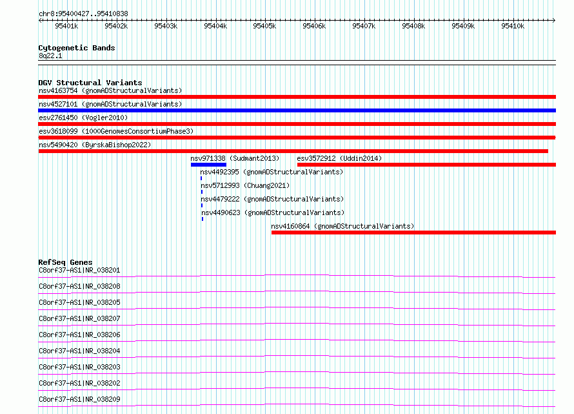Viewport: 574px width, 414px height.
Task: Click the small nsv5712993 Chuang2021 marker
Action: click(x=202, y=192)
